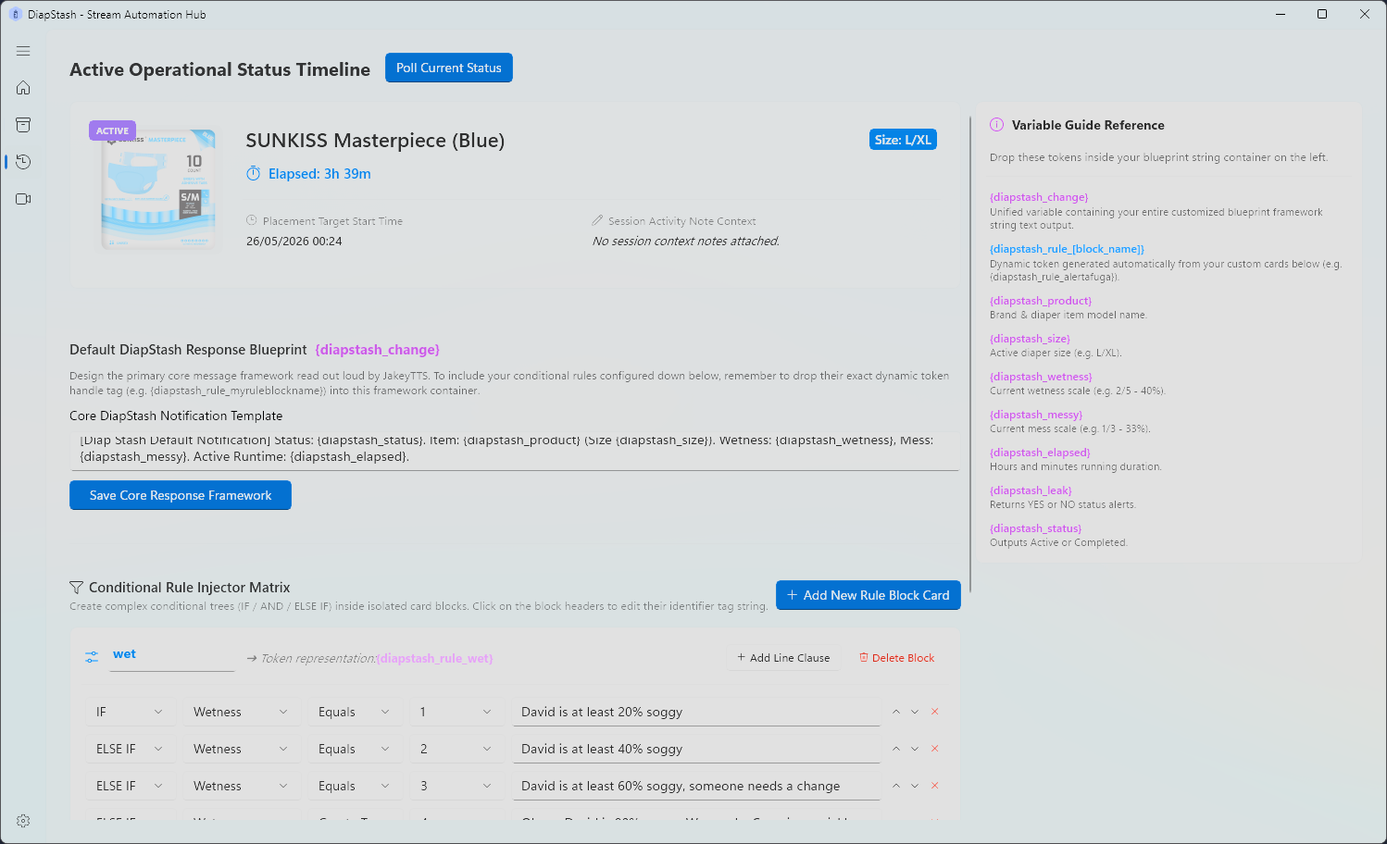1387x844 pixels.
Task: Move the 60% soggy row up
Action: [x=896, y=786]
